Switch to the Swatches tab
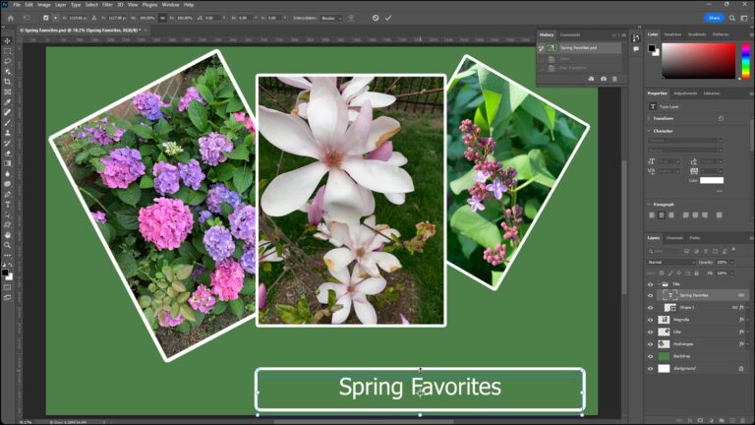The width and height of the screenshot is (755, 425). 672,34
